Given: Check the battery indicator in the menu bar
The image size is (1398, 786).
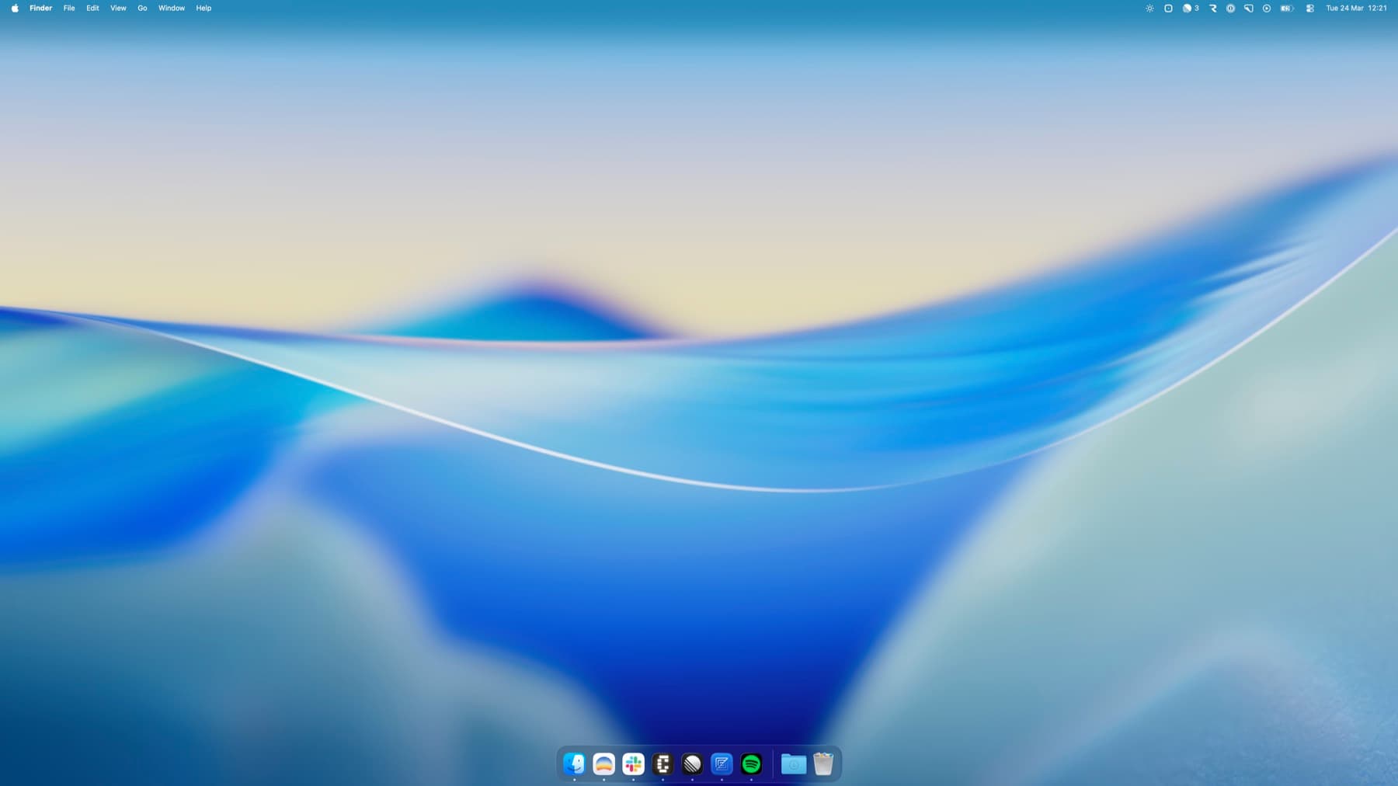Looking at the screenshot, I should 1286,8.
